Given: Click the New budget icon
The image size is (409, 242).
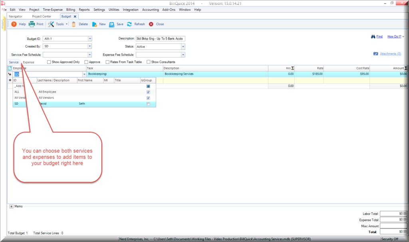Looking at the screenshot, I should [94, 24].
